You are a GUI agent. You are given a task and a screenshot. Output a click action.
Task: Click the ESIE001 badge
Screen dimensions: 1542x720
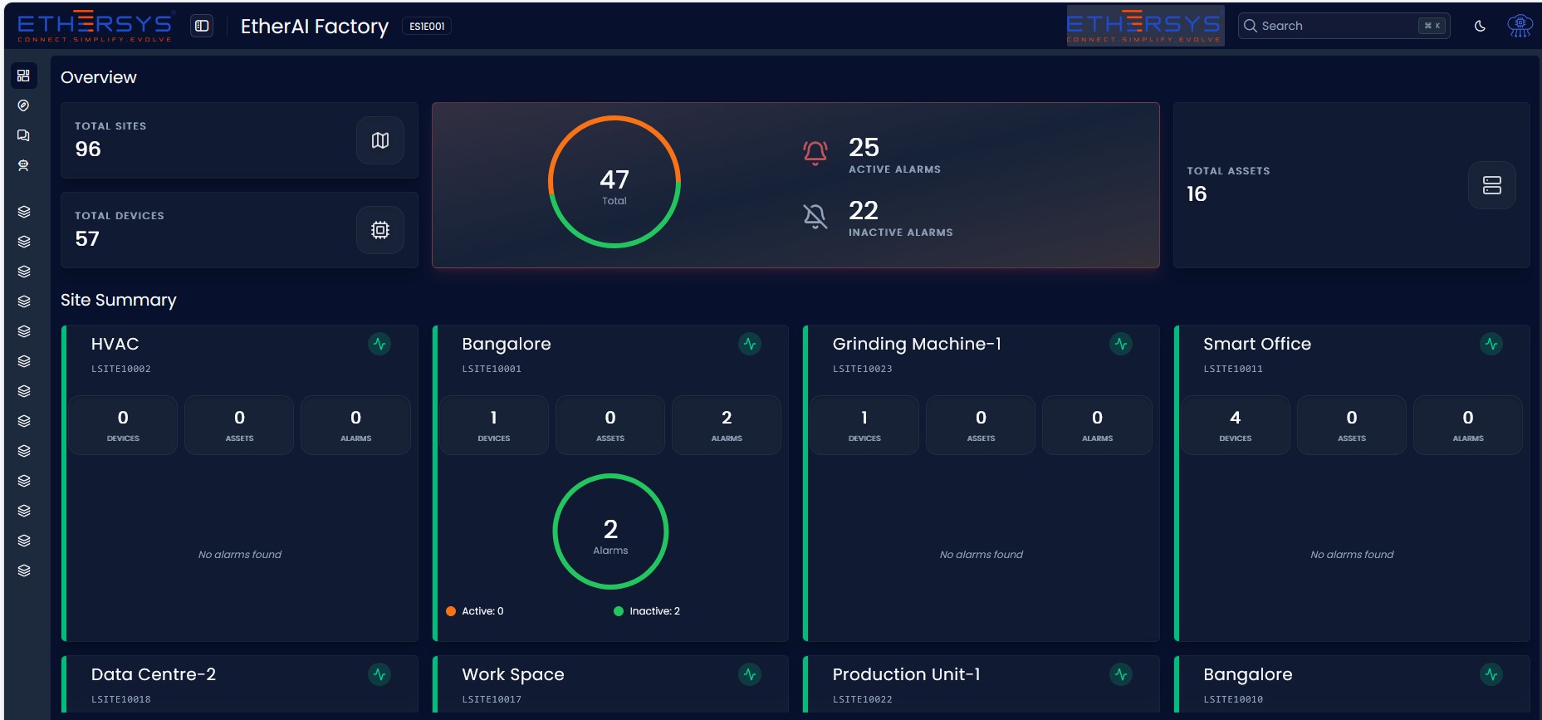coord(427,26)
